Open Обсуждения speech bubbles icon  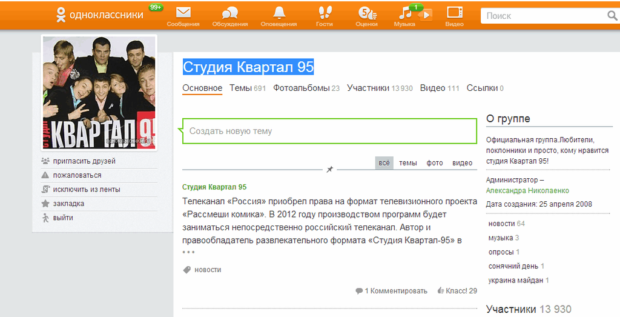(229, 13)
